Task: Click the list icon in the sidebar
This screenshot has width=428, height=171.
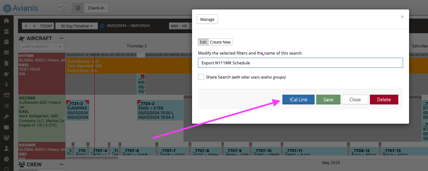Action: tap(6, 106)
